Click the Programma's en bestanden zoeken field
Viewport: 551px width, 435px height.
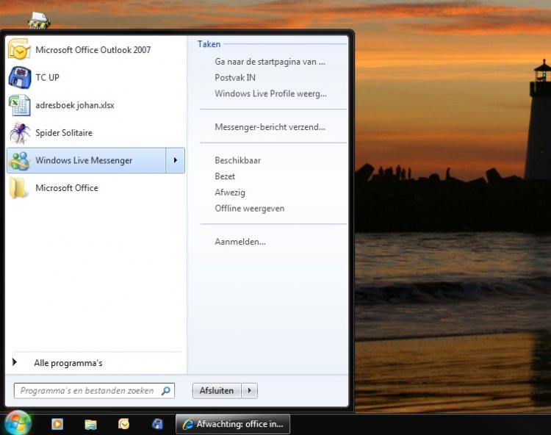tap(94, 391)
